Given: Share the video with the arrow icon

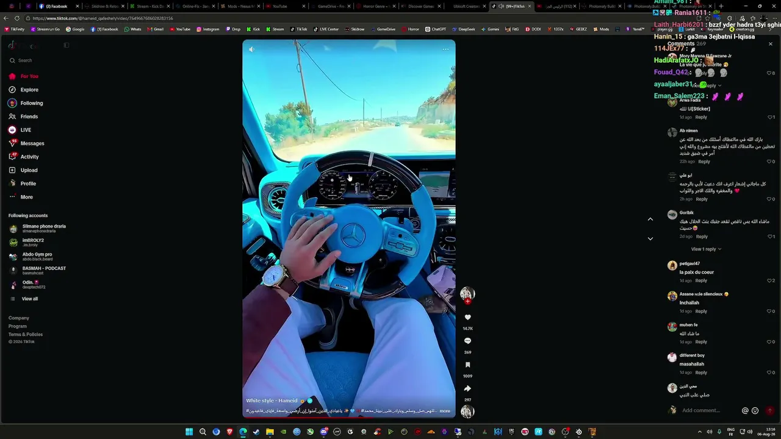Looking at the screenshot, I should (x=467, y=388).
